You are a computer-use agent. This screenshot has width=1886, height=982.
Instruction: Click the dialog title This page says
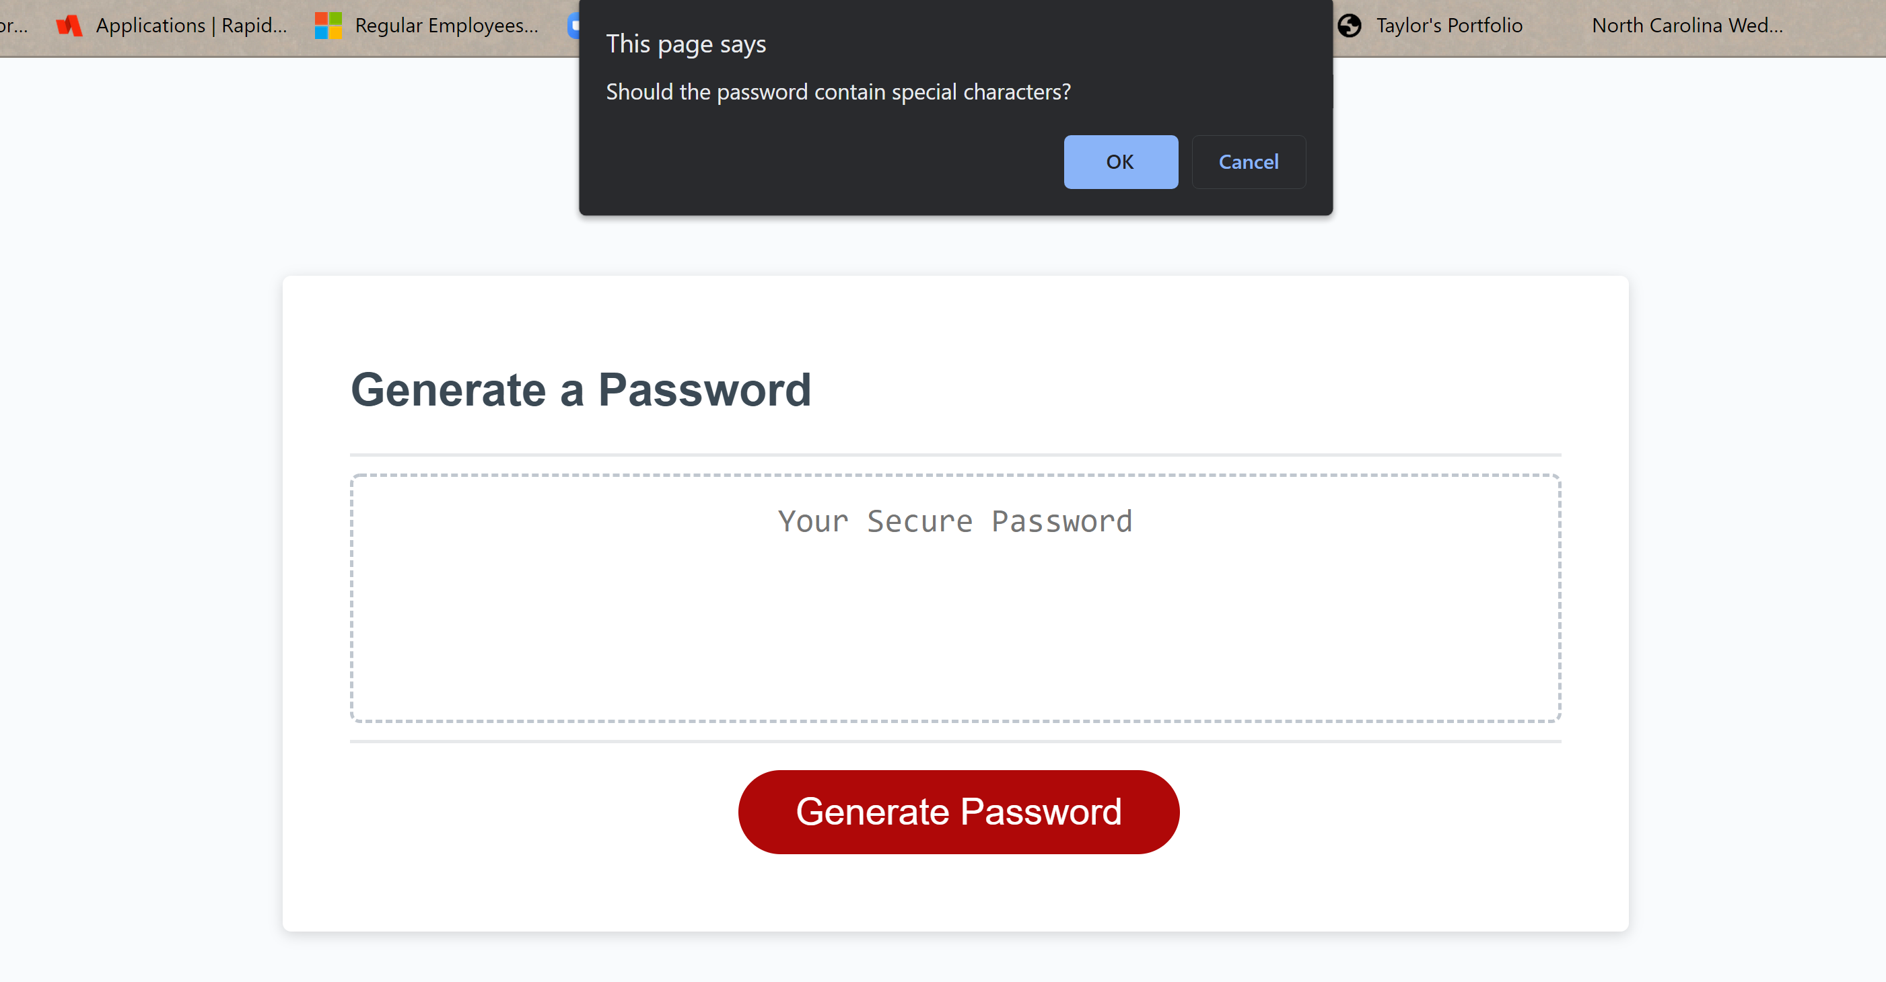686,43
